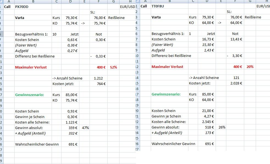Viewport: 270px width, 164px height.
Task: Click the 52% loss percentage cell
Action: (x=113, y=67)
